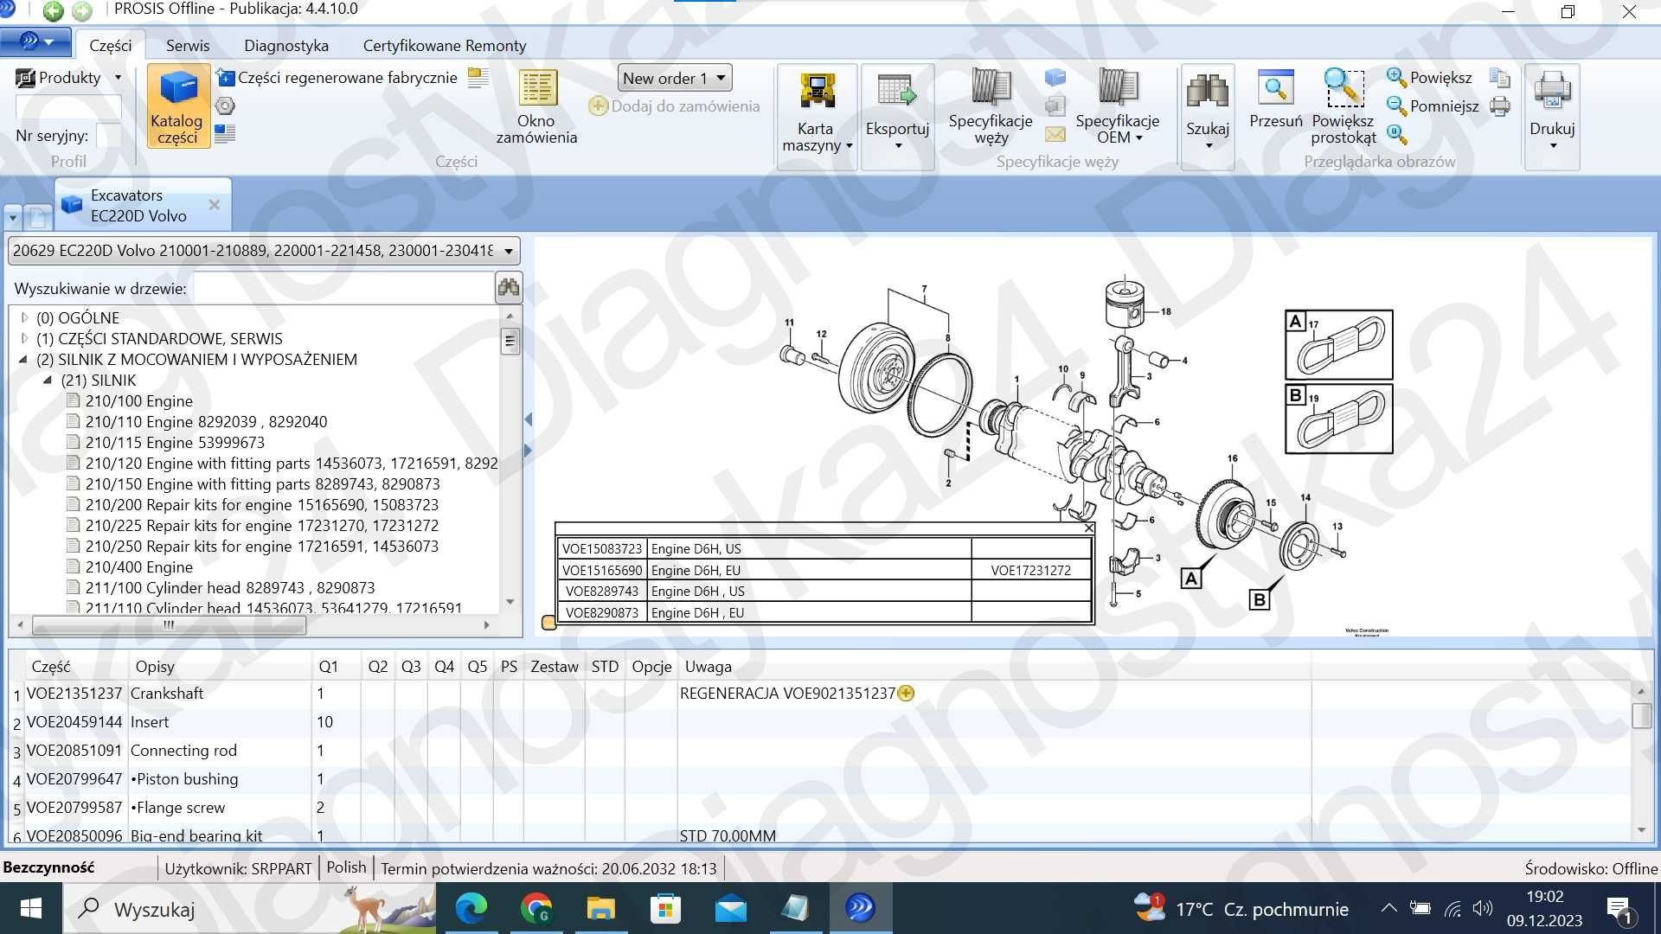Close the Excavators EC220D Volvo tab
Screen dimensions: 1661x934
click(215, 205)
